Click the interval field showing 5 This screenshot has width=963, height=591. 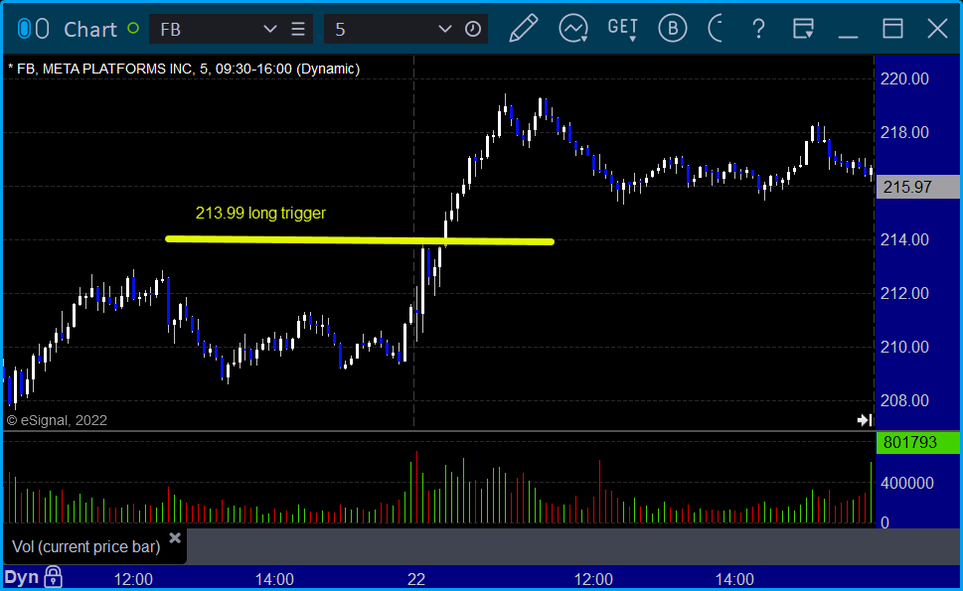pos(405,29)
